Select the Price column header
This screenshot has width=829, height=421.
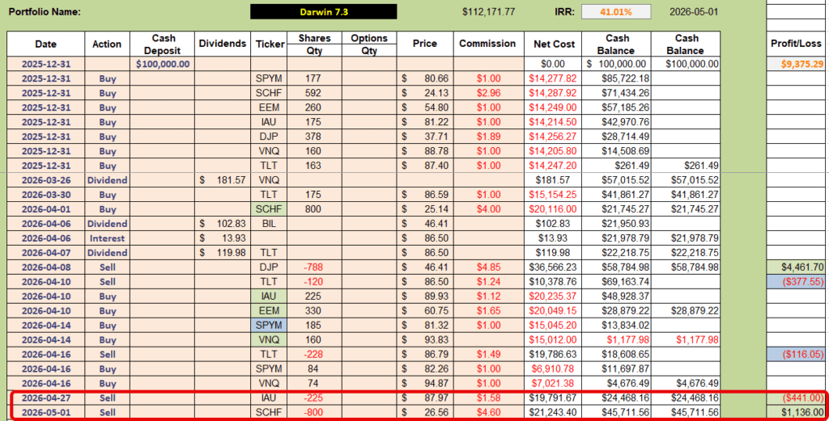pyautogui.click(x=425, y=44)
